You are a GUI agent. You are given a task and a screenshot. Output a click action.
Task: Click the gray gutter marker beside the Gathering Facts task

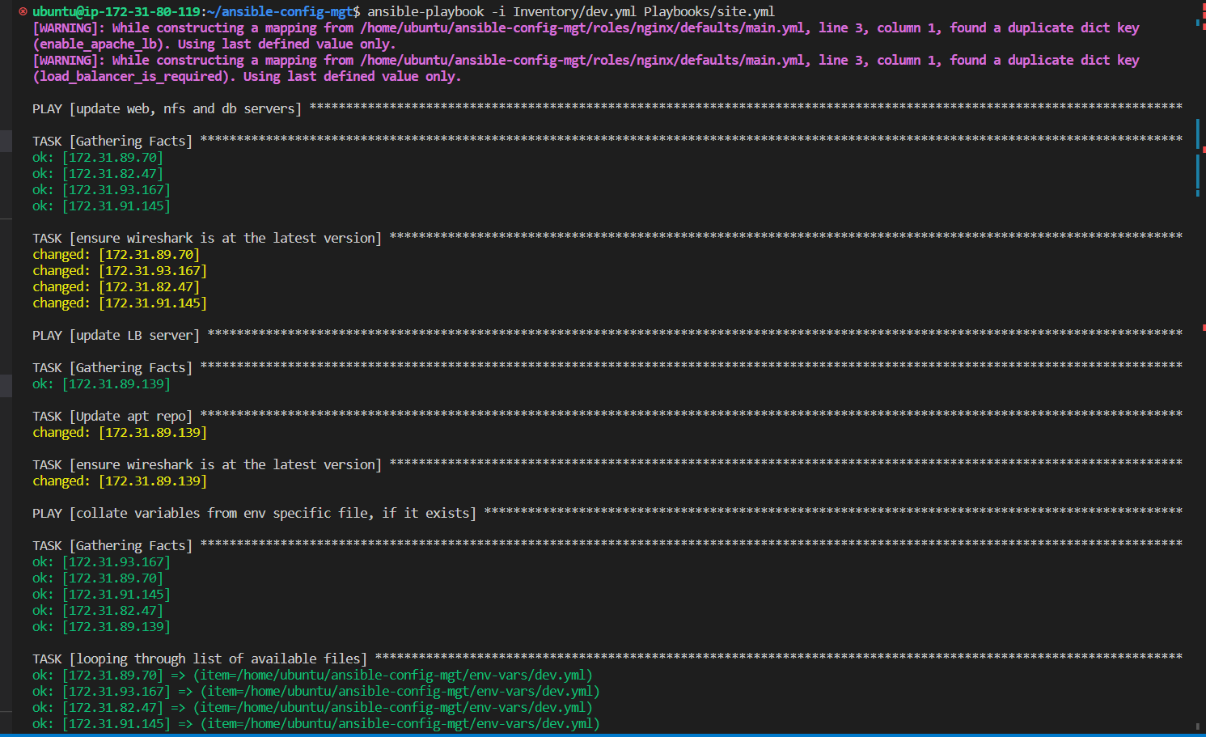point(5,141)
